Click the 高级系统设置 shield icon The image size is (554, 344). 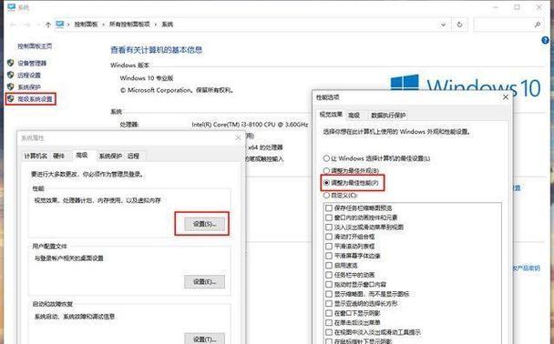[x=10, y=99]
